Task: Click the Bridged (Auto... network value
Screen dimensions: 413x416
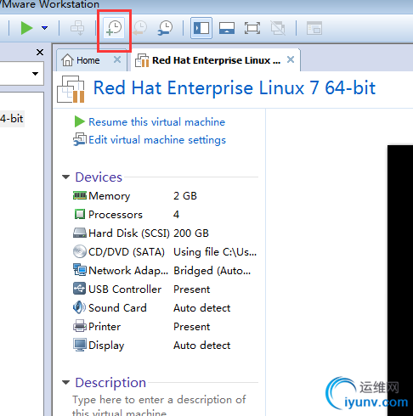Action: click(212, 271)
